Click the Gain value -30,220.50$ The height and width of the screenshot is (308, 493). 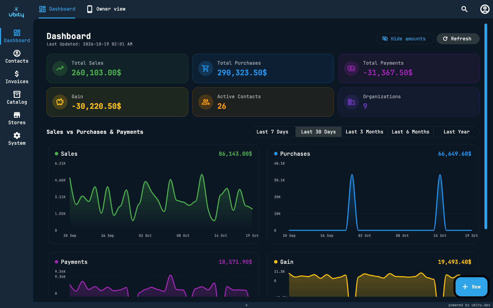(96, 106)
